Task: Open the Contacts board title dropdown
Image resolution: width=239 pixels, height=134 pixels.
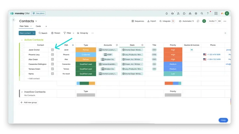Action: (x=36, y=21)
